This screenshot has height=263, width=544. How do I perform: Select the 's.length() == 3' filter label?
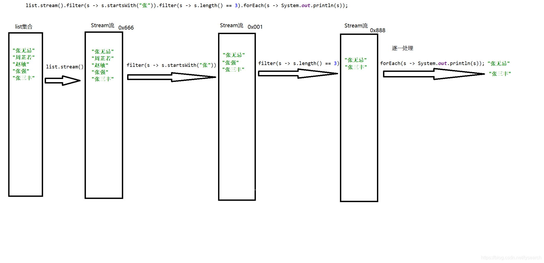tap(299, 63)
